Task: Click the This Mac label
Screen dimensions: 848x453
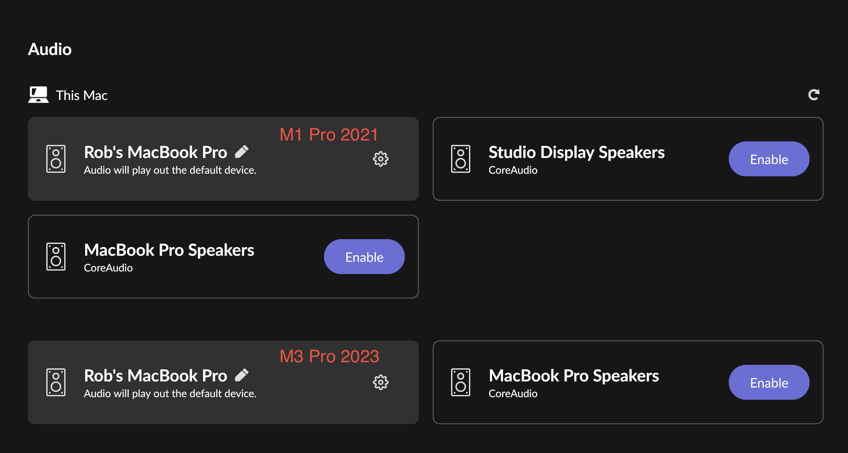Action: click(x=82, y=95)
